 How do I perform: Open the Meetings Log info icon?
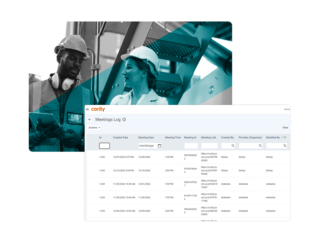[124, 119]
